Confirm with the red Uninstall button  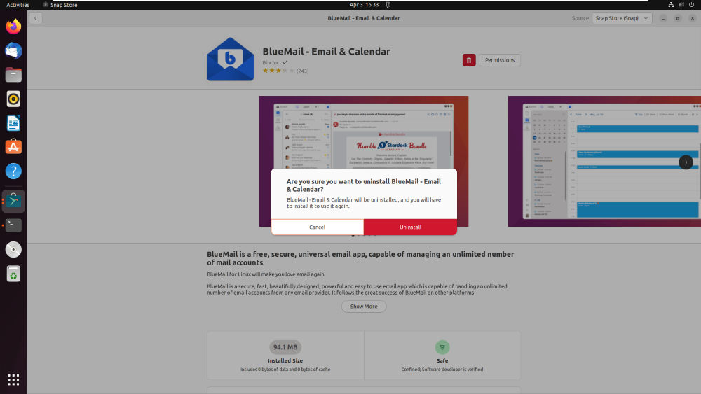pos(410,227)
